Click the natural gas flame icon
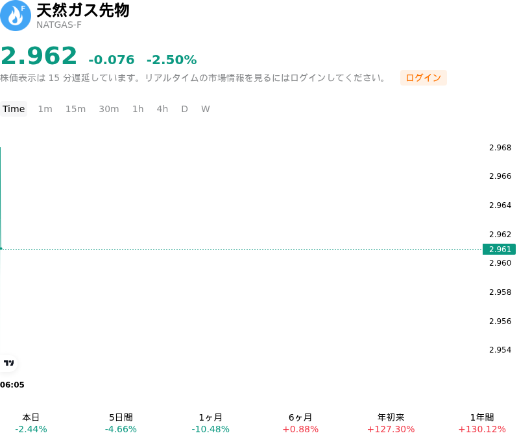519x442 pixels. pyautogui.click(x=15, y=16)
